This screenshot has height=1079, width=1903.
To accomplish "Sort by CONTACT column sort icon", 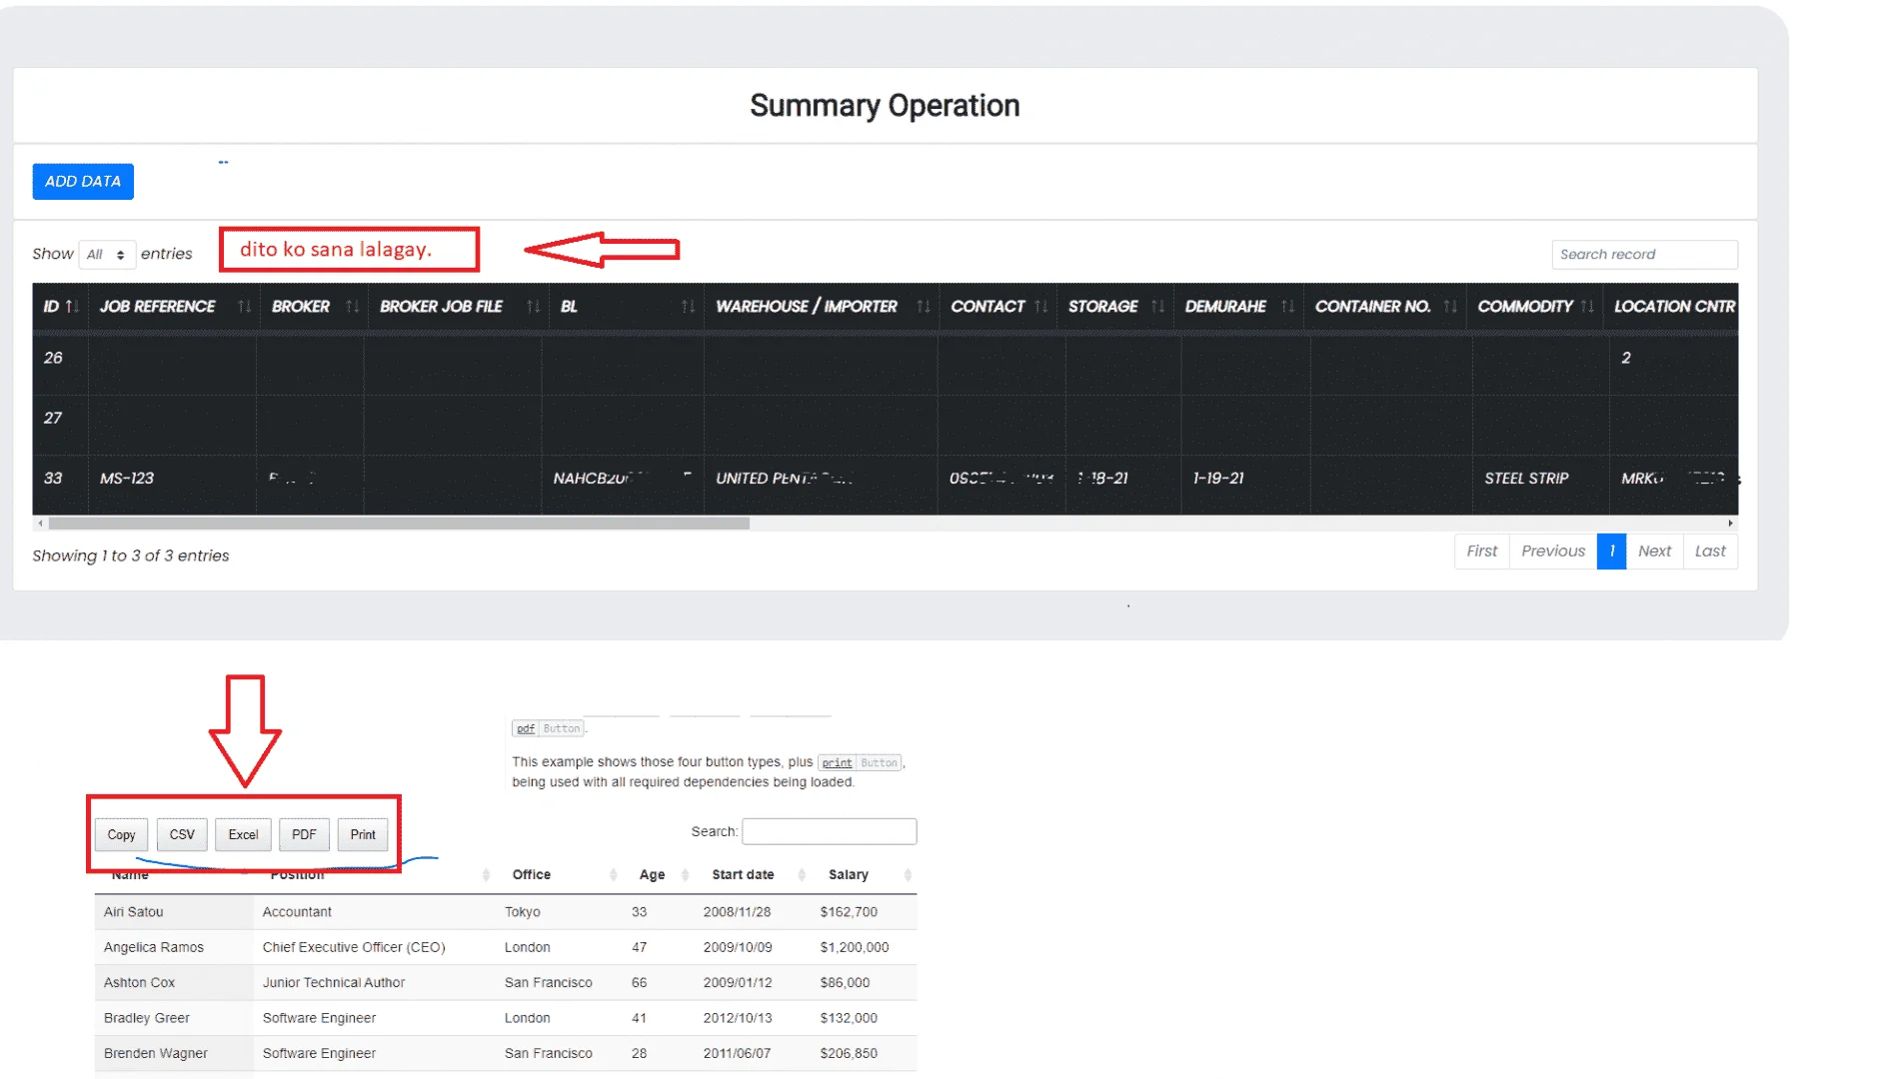I will coord(1040,307).
